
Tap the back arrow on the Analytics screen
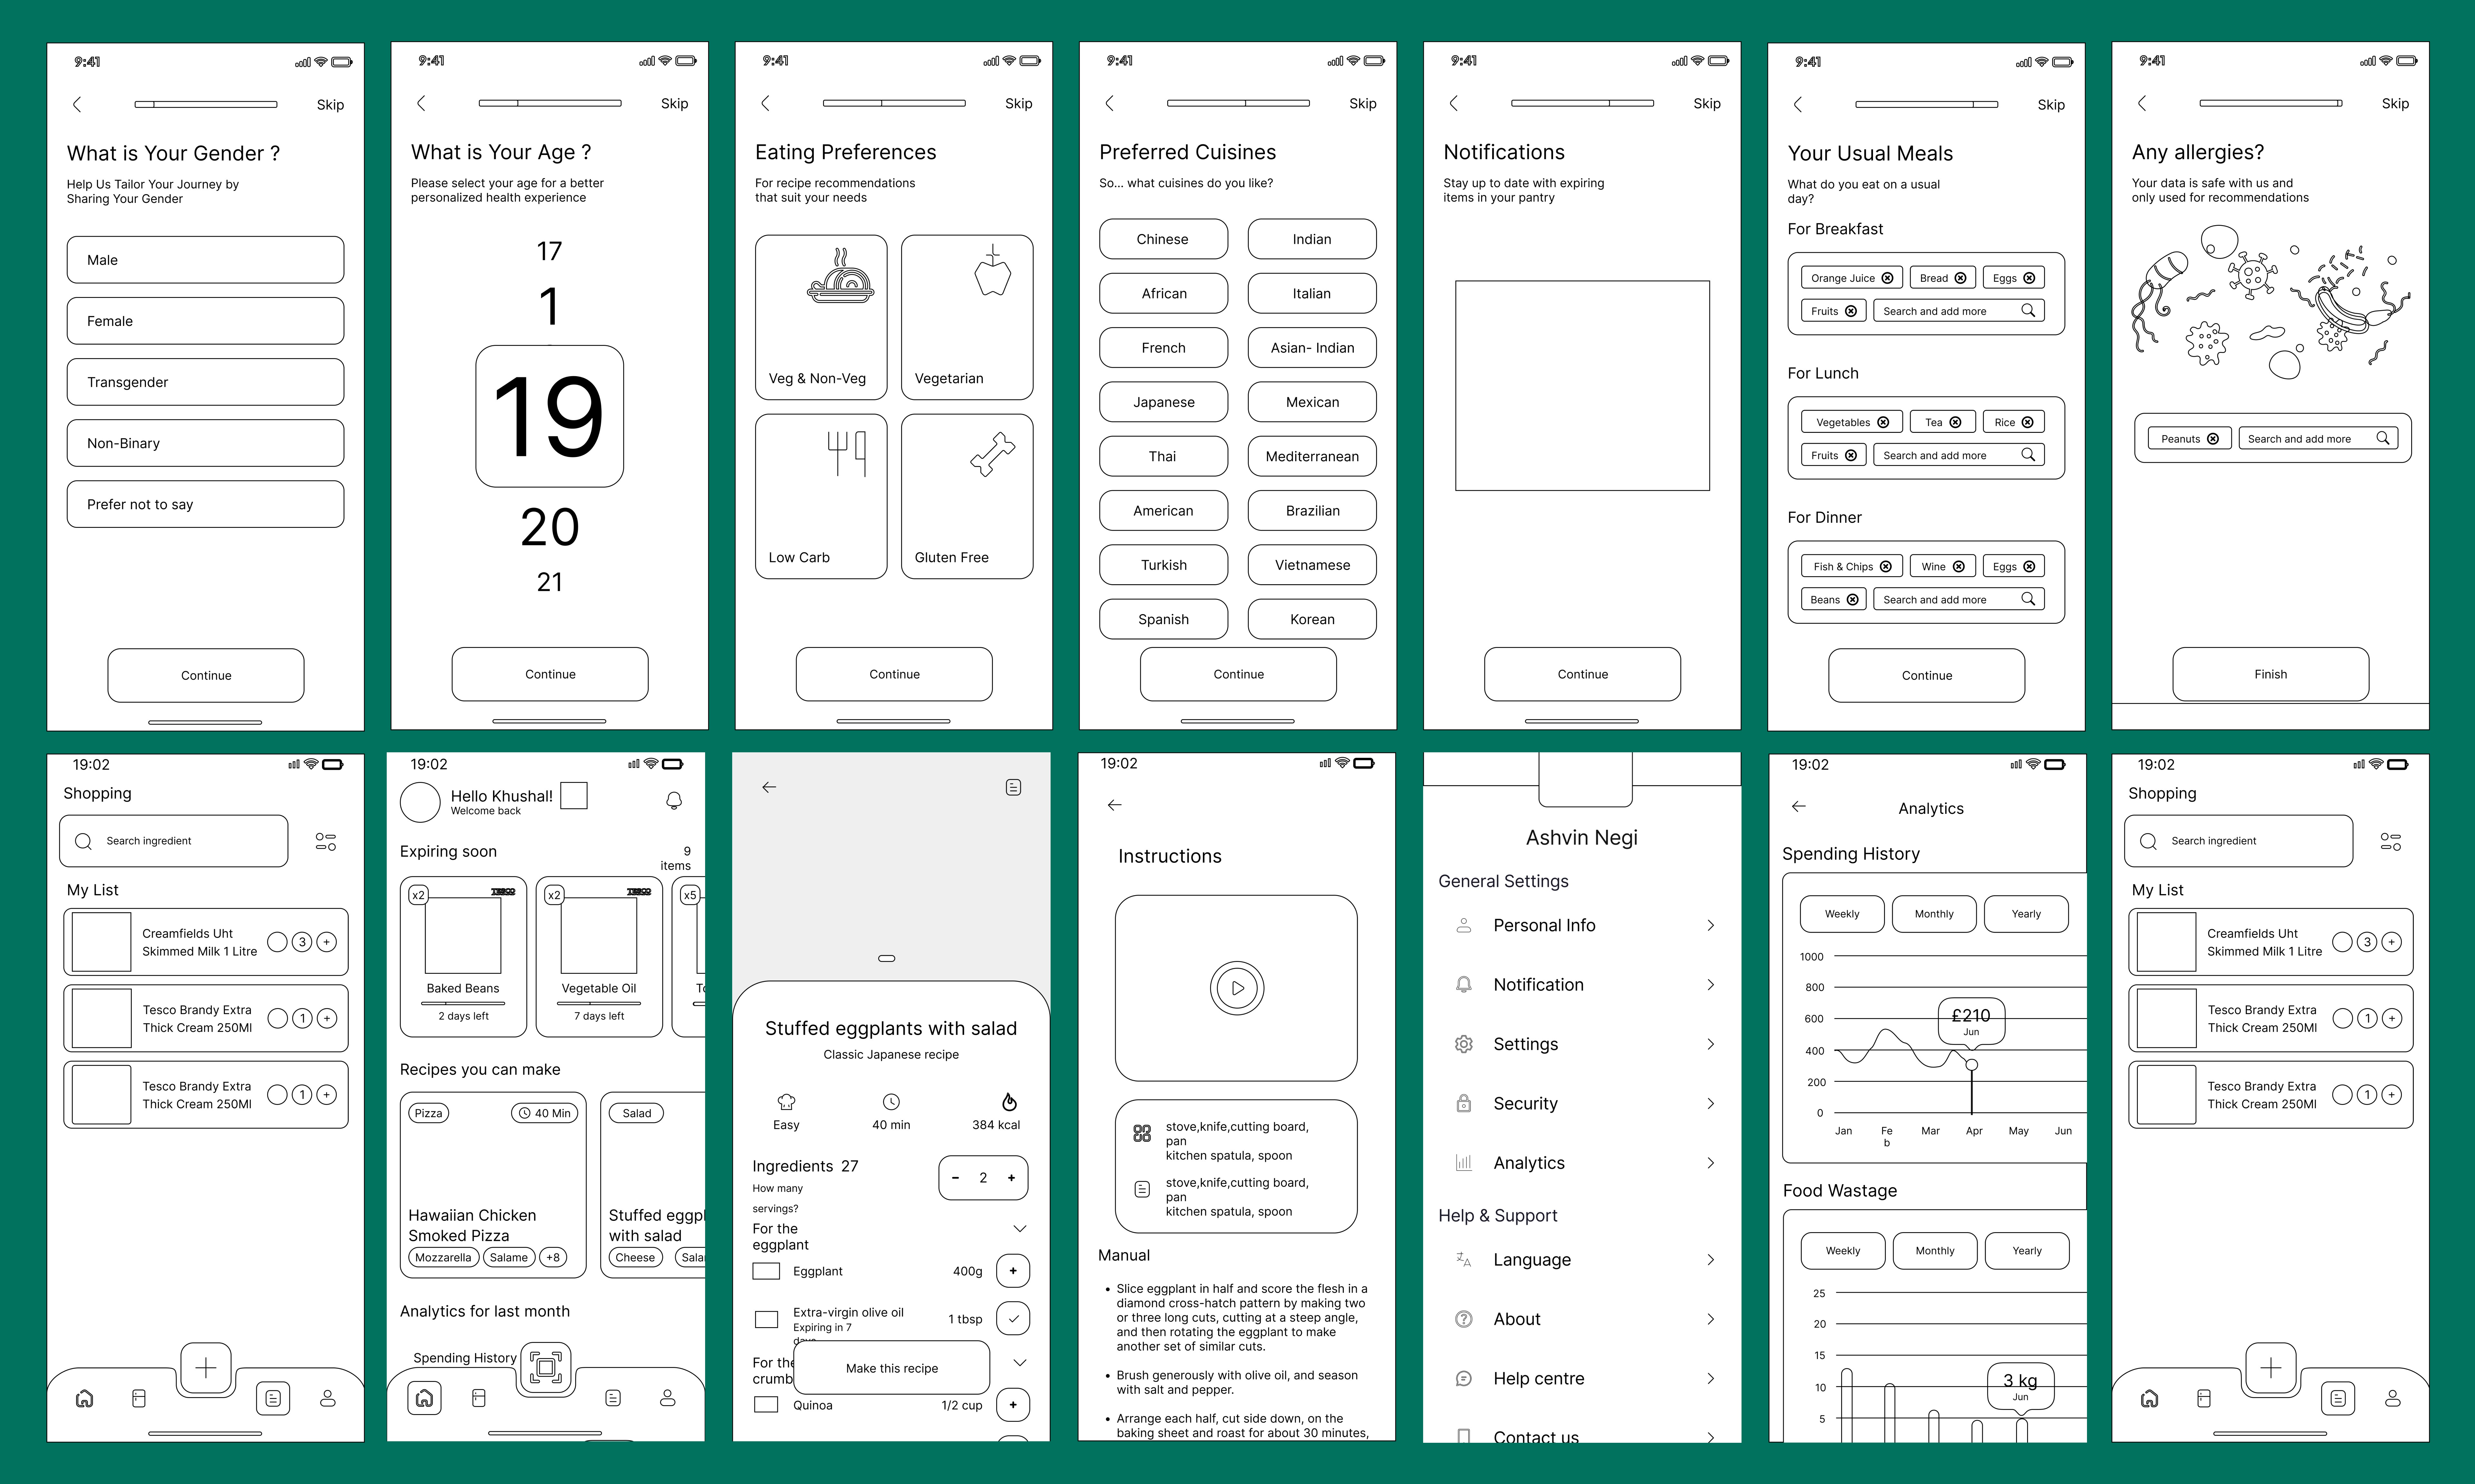tap(1799, 806)
